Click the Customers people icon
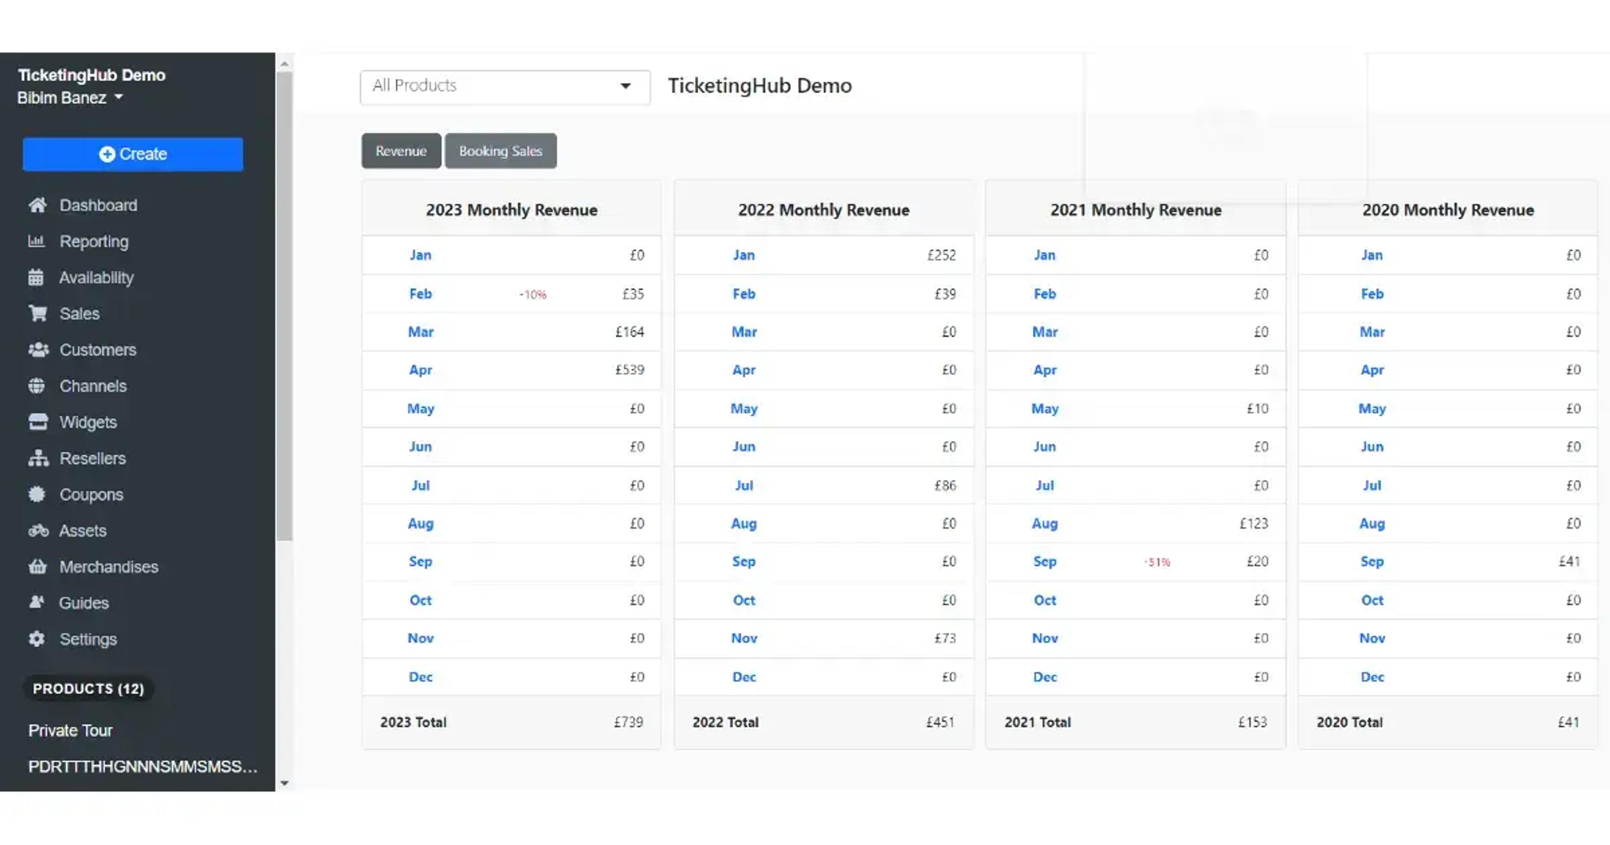 click(38, 350)
